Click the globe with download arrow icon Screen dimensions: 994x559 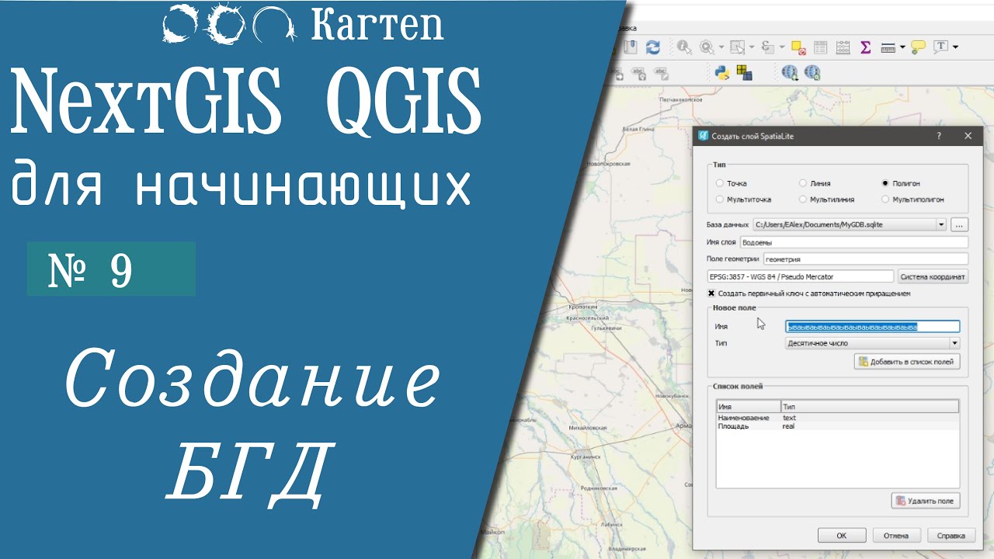coord(790,73)
